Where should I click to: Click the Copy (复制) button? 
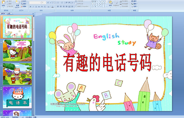pos(9,4)
